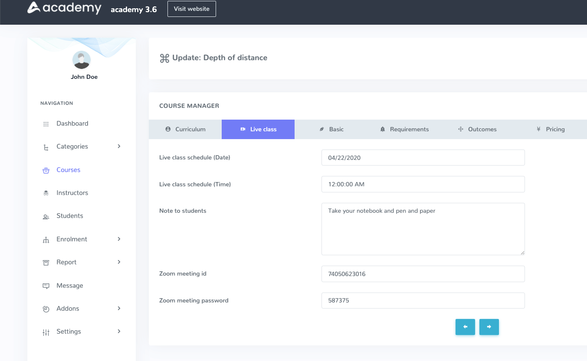
Task: Click the Instructors icon in navigation
Action: pos(46,193)
